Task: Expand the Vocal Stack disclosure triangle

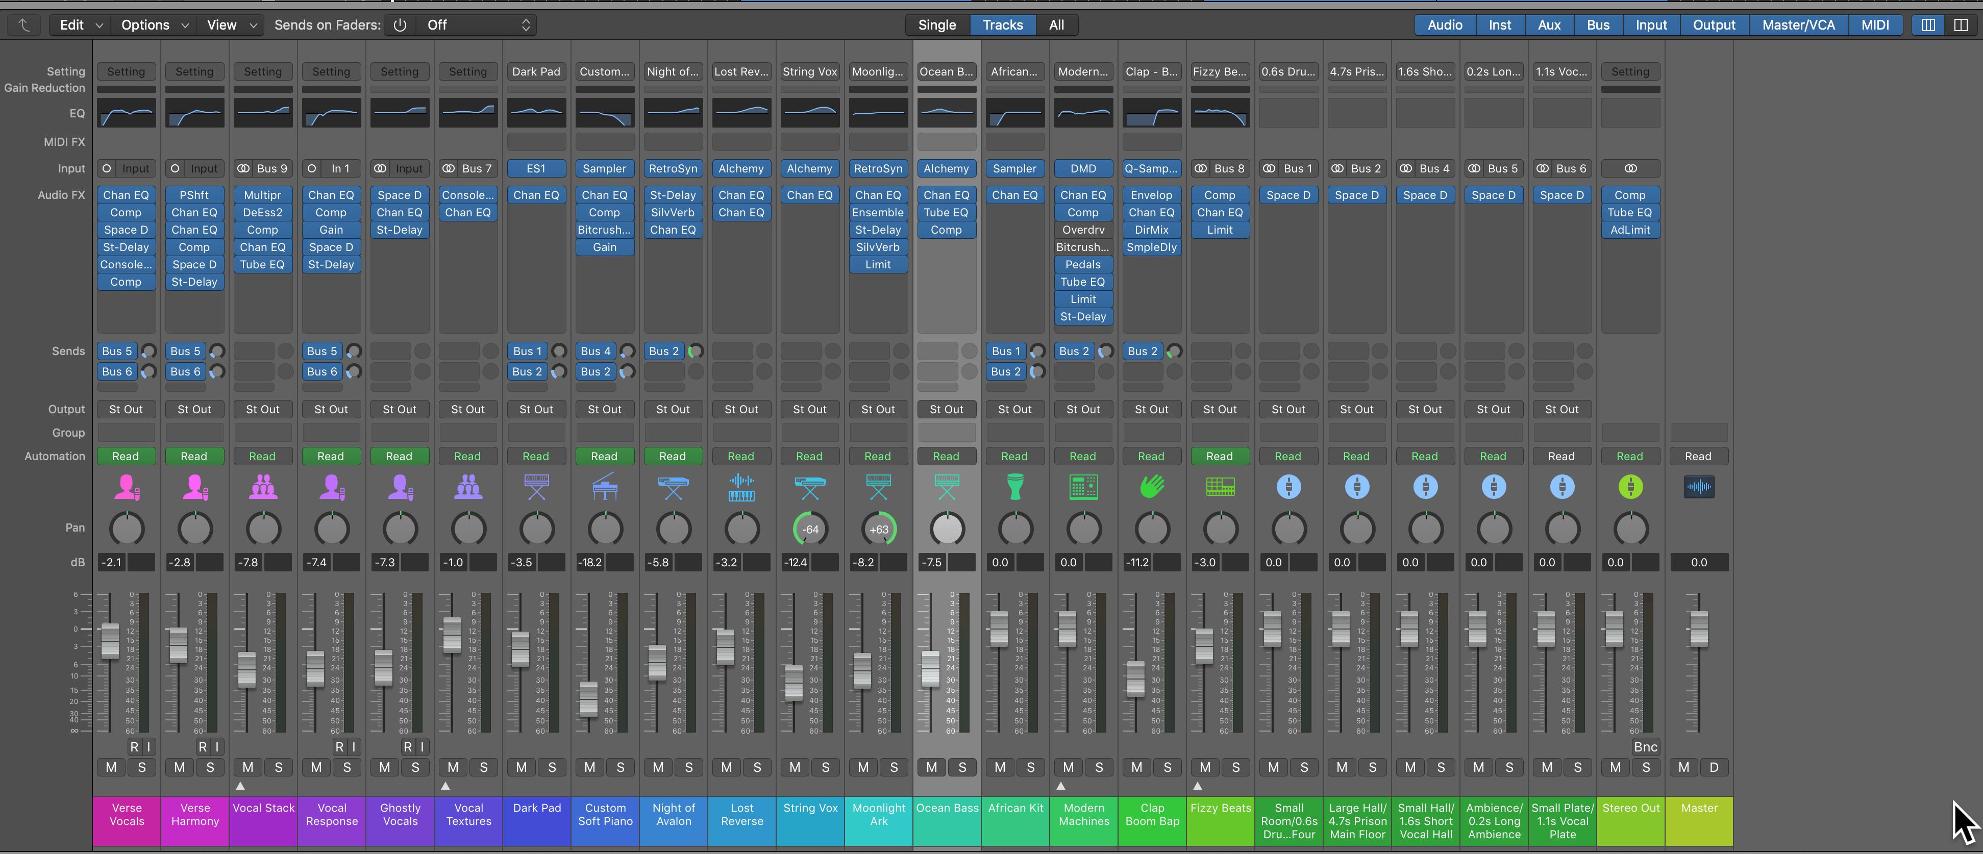Action: 240,786
